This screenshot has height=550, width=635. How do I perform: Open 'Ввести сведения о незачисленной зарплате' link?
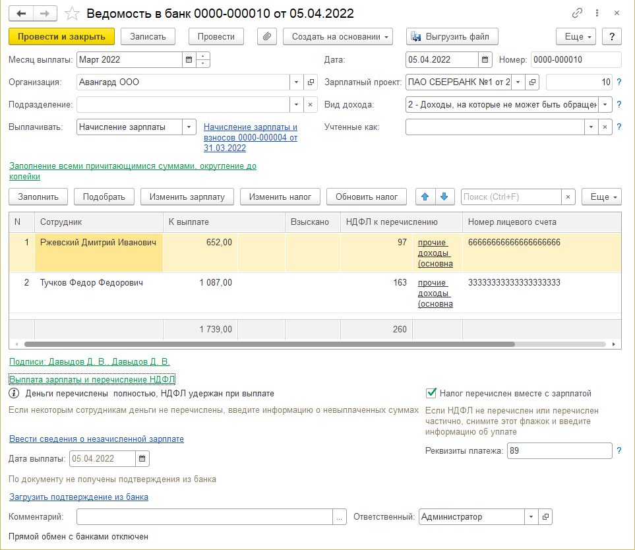96,439
